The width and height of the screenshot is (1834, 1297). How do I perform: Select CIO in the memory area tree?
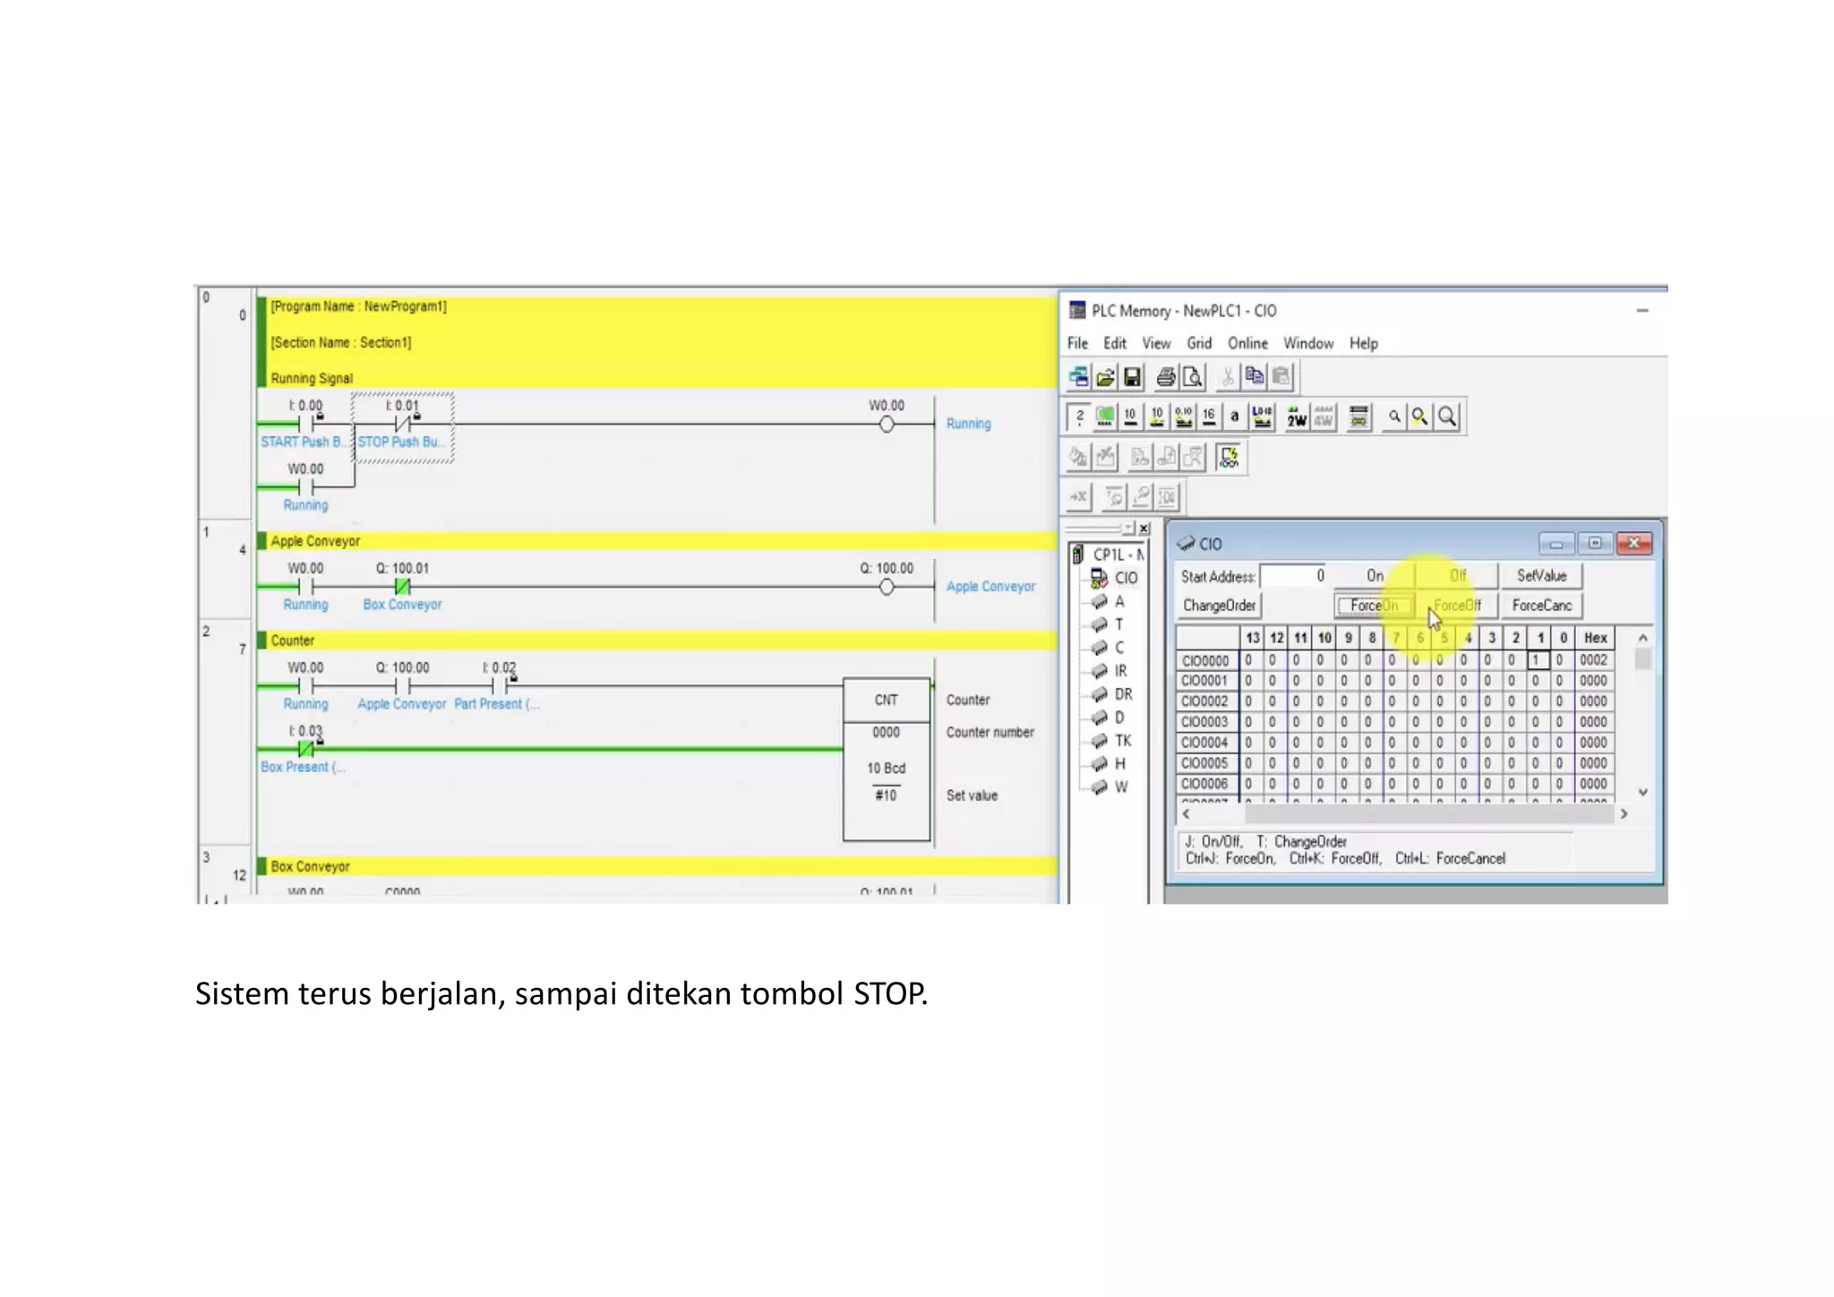[x=1126, y=578]
